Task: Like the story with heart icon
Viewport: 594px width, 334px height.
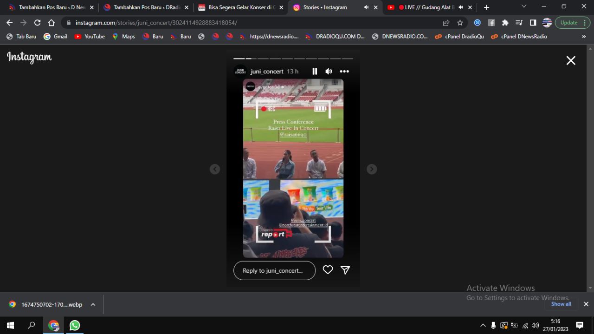Action: pos(328,270)
